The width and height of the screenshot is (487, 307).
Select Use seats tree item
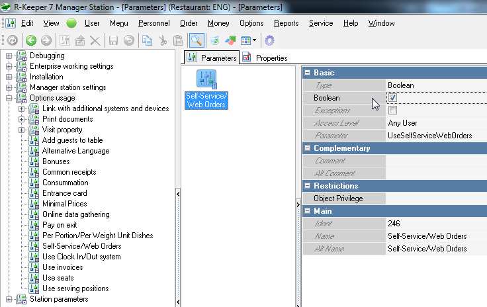(58, 278)
